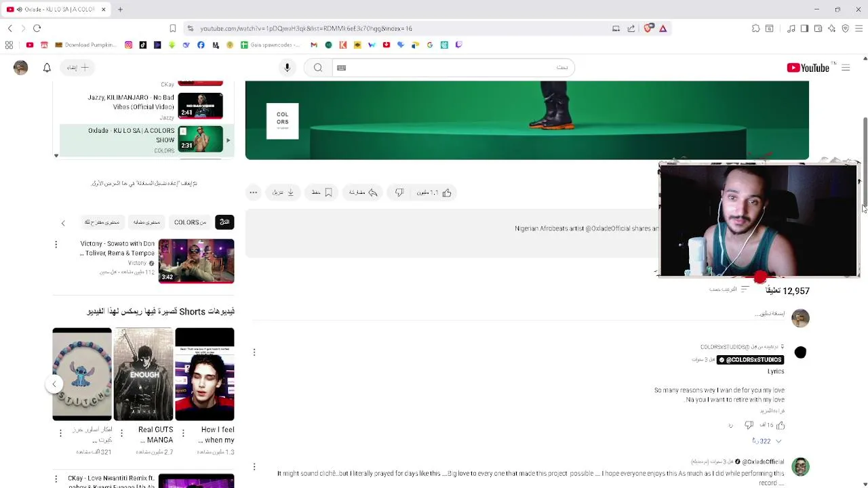Open options menu for COLORSxSTUDIOS comment
Viewport: 868px width, 488px height.
coord(254,352)
